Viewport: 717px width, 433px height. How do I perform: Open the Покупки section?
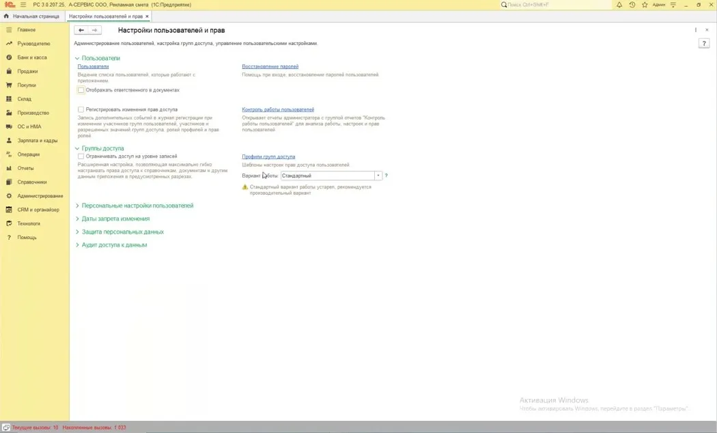[27, 85]
